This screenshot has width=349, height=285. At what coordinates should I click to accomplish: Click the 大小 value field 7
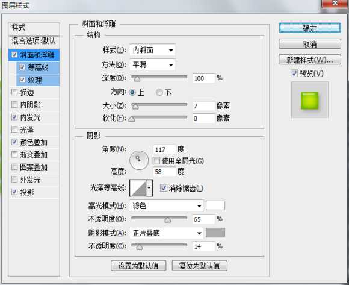coord(203,106)
